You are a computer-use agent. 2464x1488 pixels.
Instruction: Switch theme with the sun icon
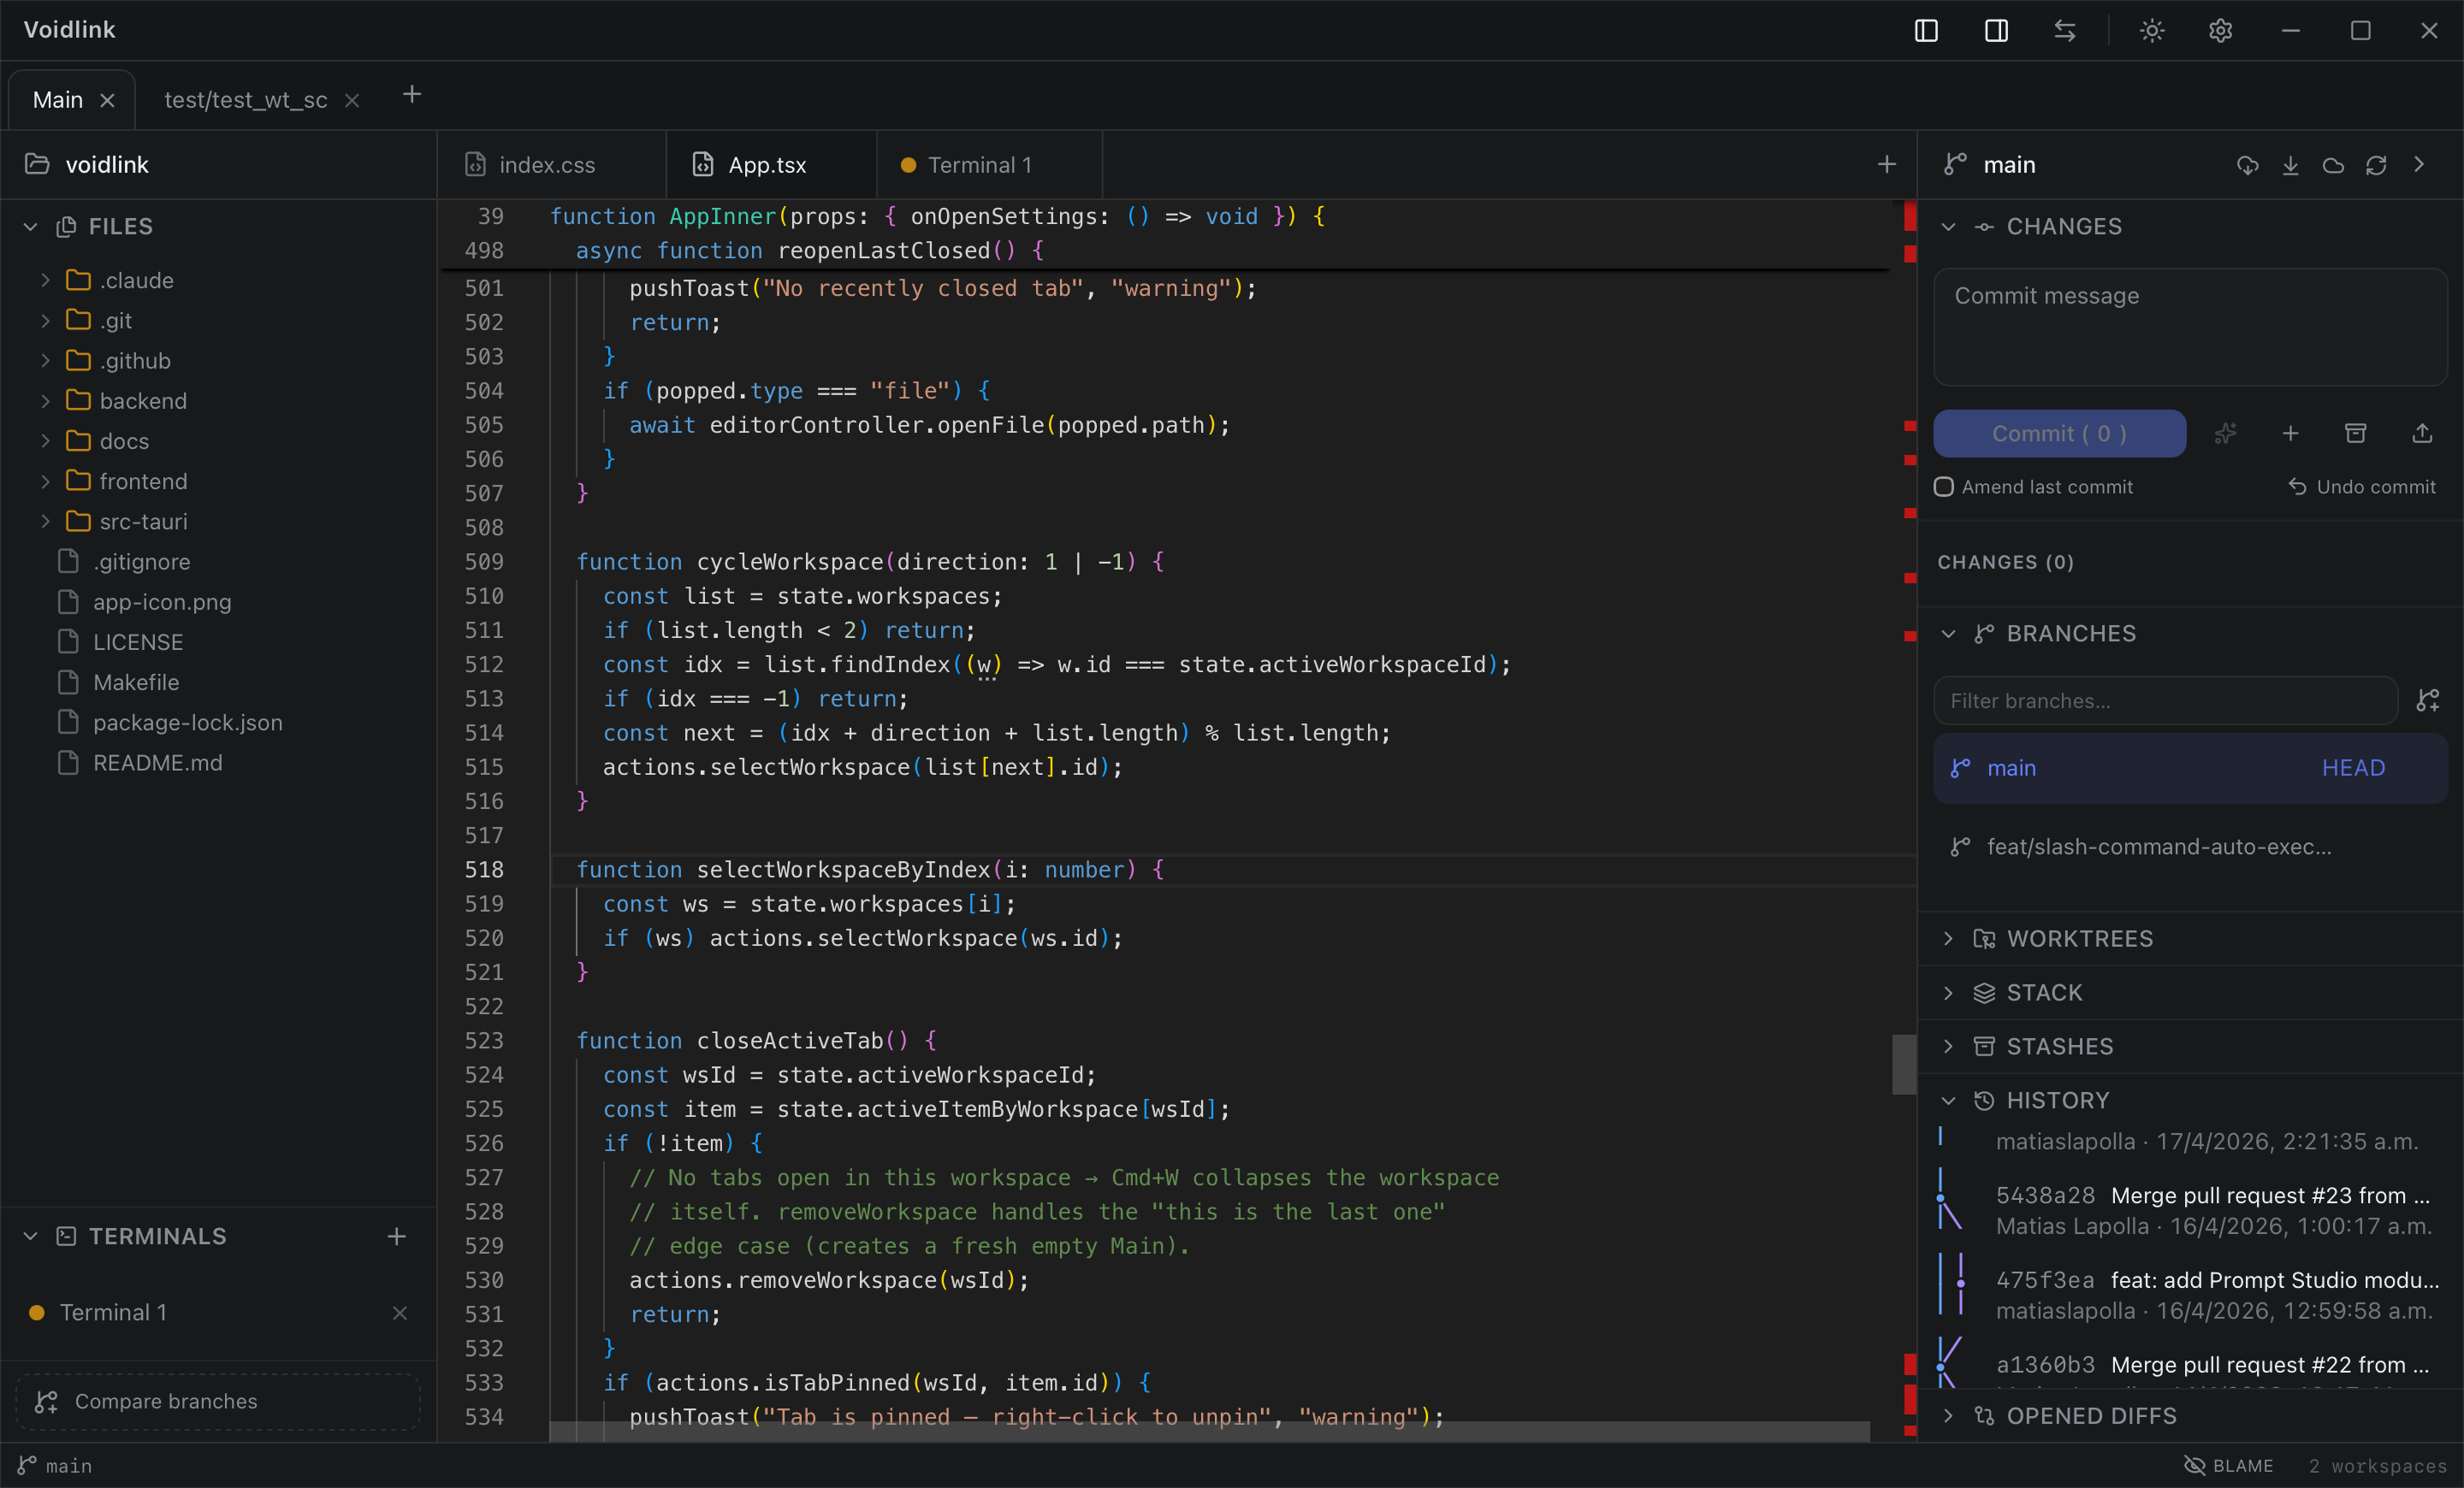coord(2152,31)
